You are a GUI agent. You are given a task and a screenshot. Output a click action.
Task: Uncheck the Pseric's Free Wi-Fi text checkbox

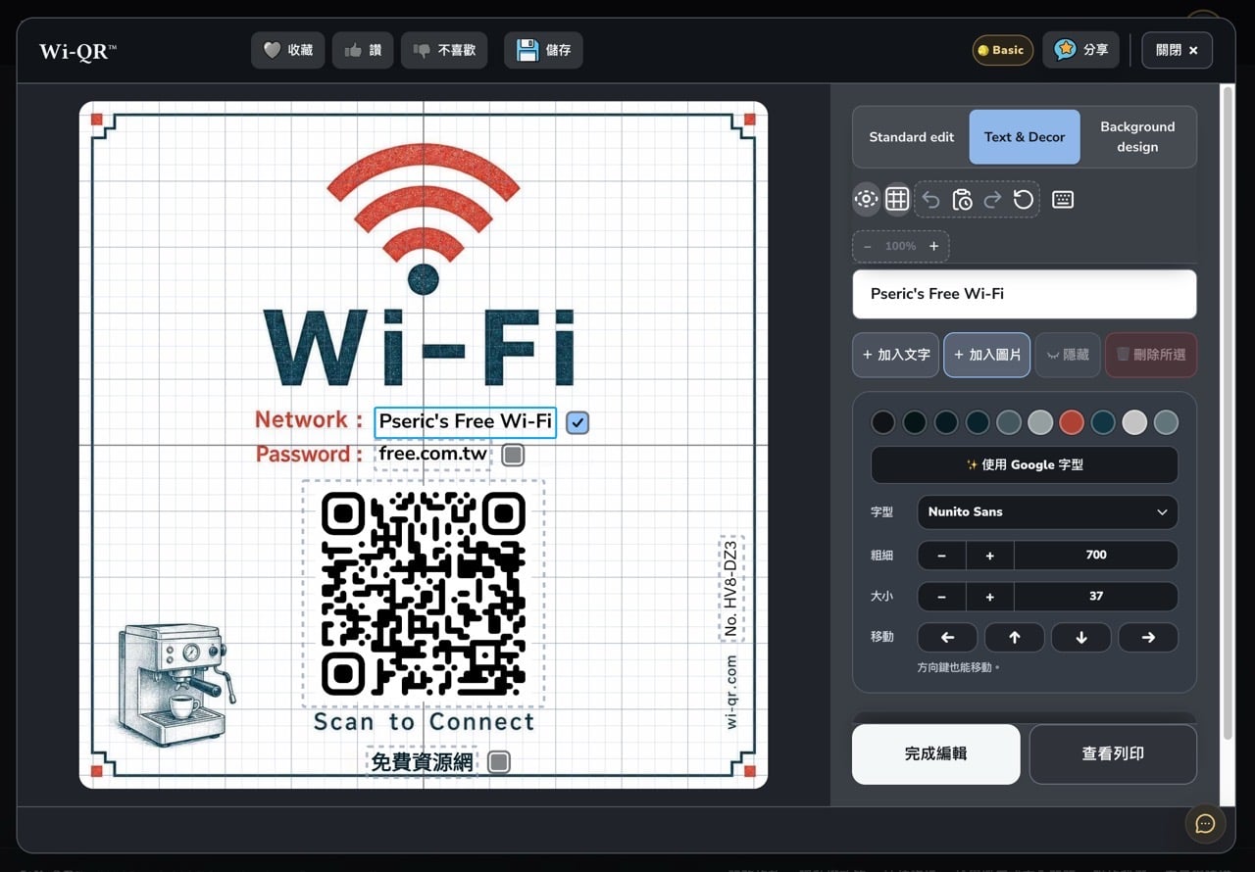tap(577, 423)
